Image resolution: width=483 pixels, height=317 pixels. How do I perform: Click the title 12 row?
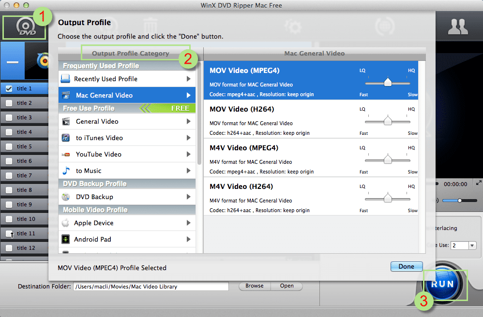(x=24, y=248)
